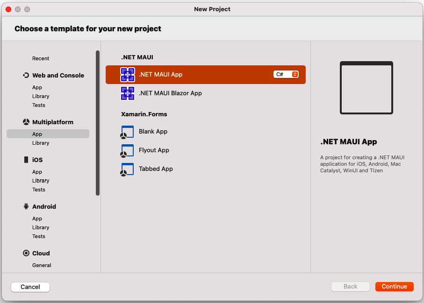Image resolution: width=424 pixels, height=303 pixels.
Task: Select General under Cloud
Action: click(42, 265)
